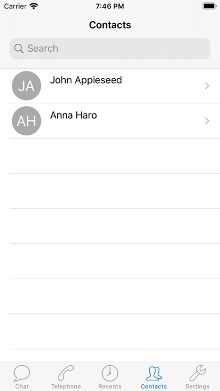Tap the Contacts title header
Image resolution: width=220 pixels, height=391 pixels.
[x=110, y=25]
